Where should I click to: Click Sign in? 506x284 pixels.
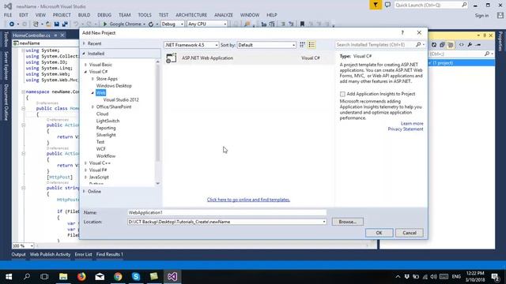tap(481, 16)
